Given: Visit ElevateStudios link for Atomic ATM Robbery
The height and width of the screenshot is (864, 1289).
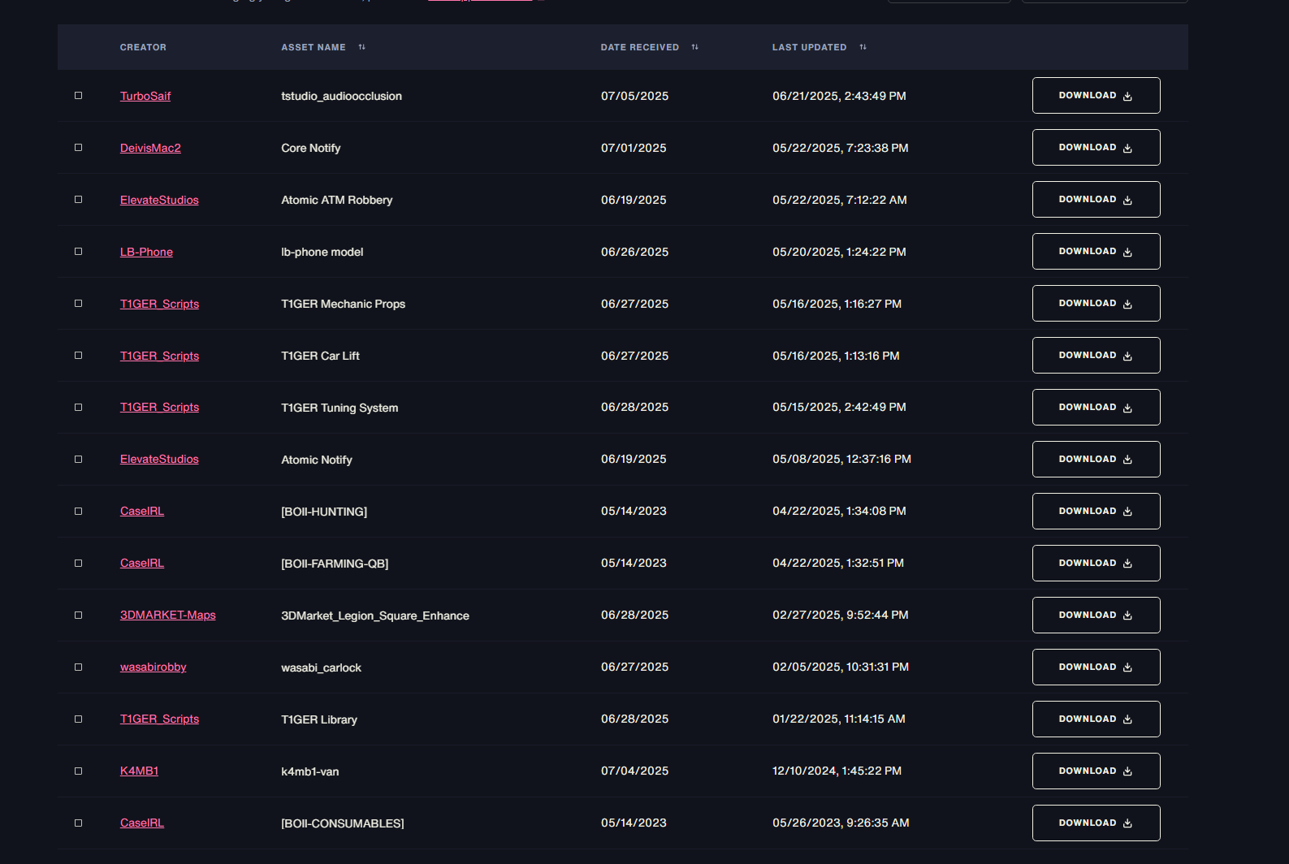Looking at the screenshot, I should point(159,200).
